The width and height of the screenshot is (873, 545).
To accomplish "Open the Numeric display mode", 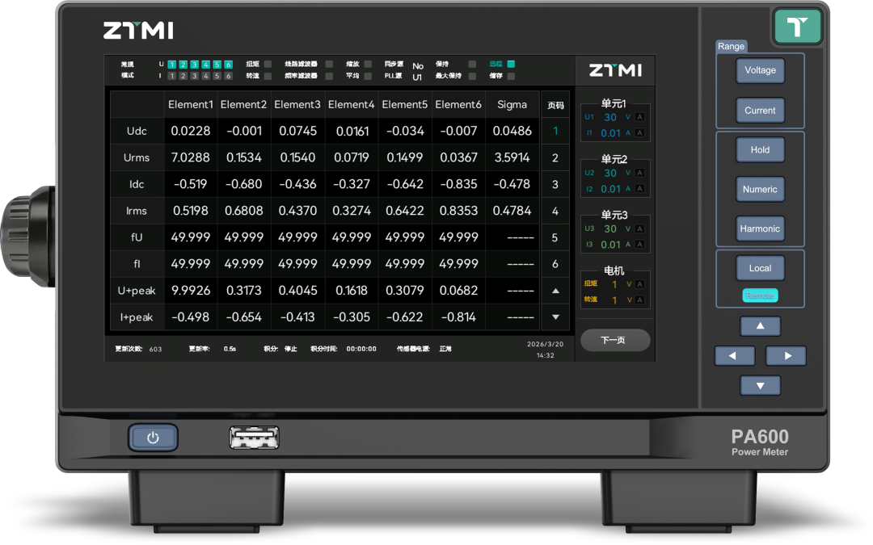I will pyautogui.click(x=760, y=189).
